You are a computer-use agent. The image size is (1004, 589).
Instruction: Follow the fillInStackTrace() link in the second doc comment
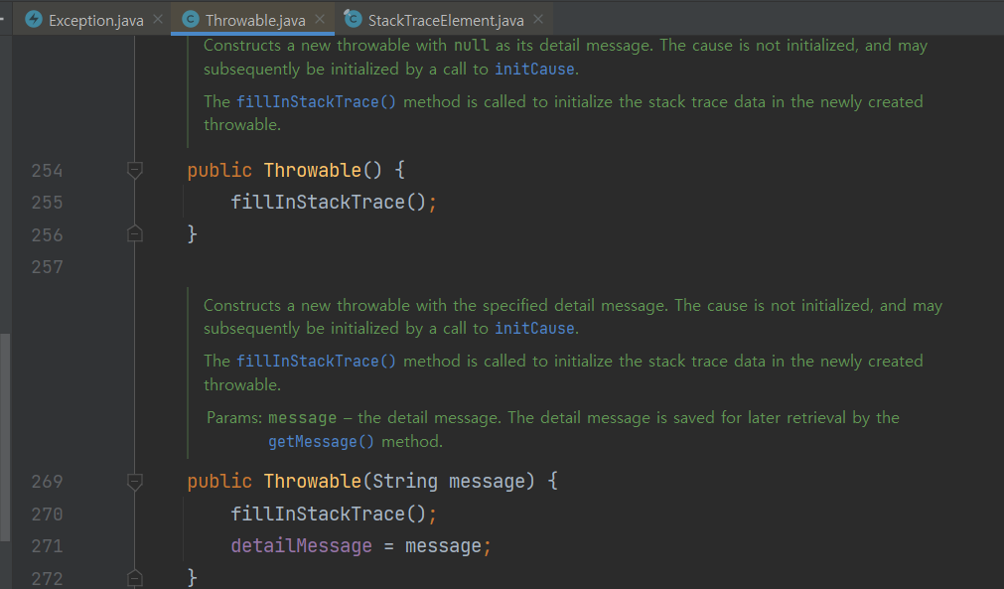click(x=317, y=362)
